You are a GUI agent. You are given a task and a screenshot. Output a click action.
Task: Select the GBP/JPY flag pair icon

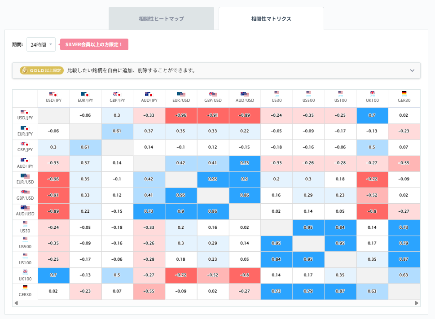coord(25,144)
